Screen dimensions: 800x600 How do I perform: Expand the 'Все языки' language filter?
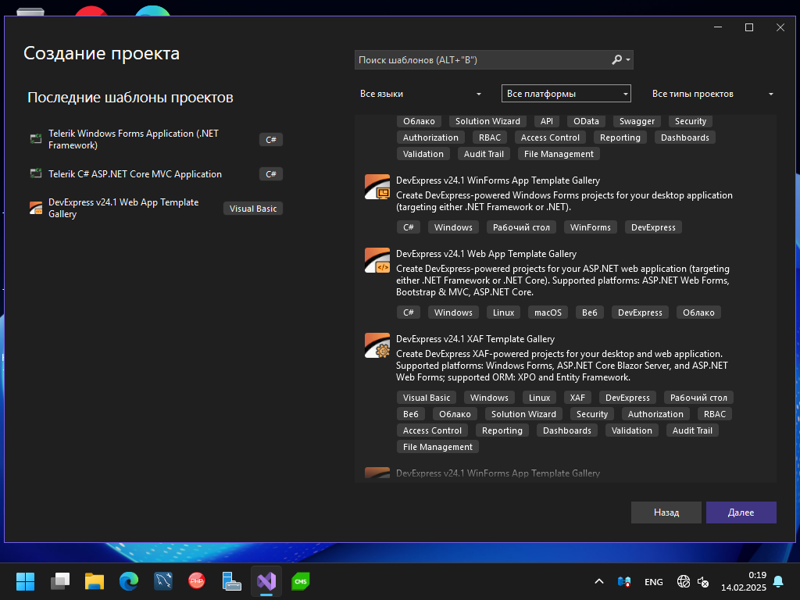tap(421, 94)
